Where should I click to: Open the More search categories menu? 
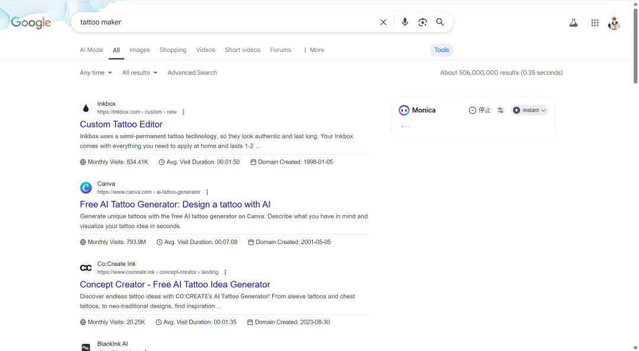pyautogui.click(x=314, y=50)
